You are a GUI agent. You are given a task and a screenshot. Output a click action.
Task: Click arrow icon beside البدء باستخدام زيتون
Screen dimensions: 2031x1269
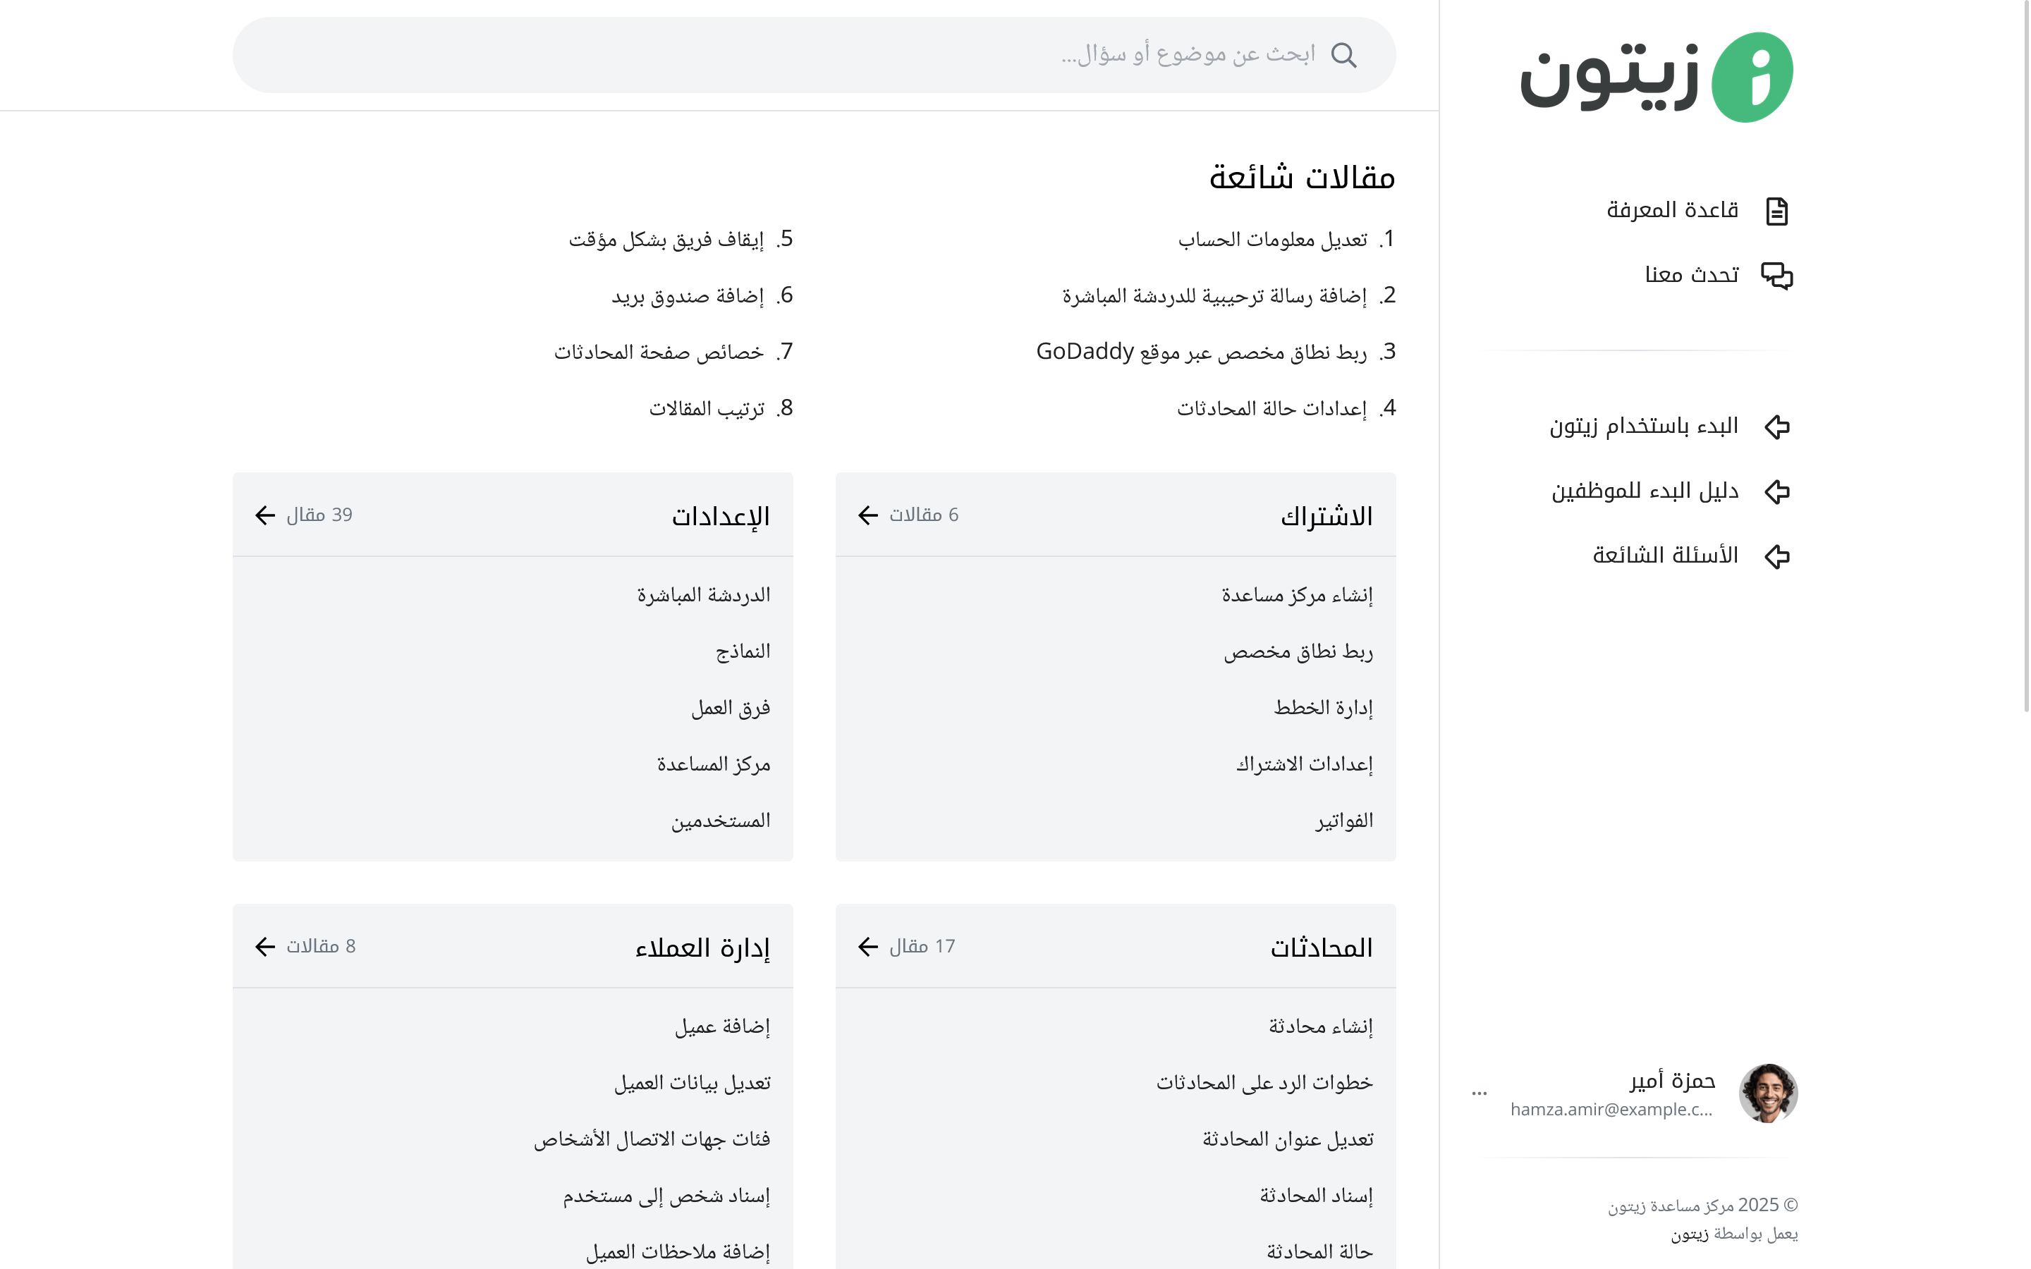click(1776, 427)
